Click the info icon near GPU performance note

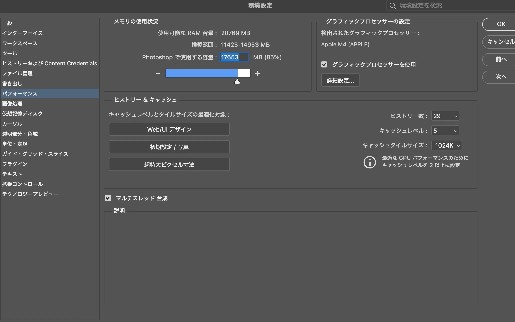point(370,162)
